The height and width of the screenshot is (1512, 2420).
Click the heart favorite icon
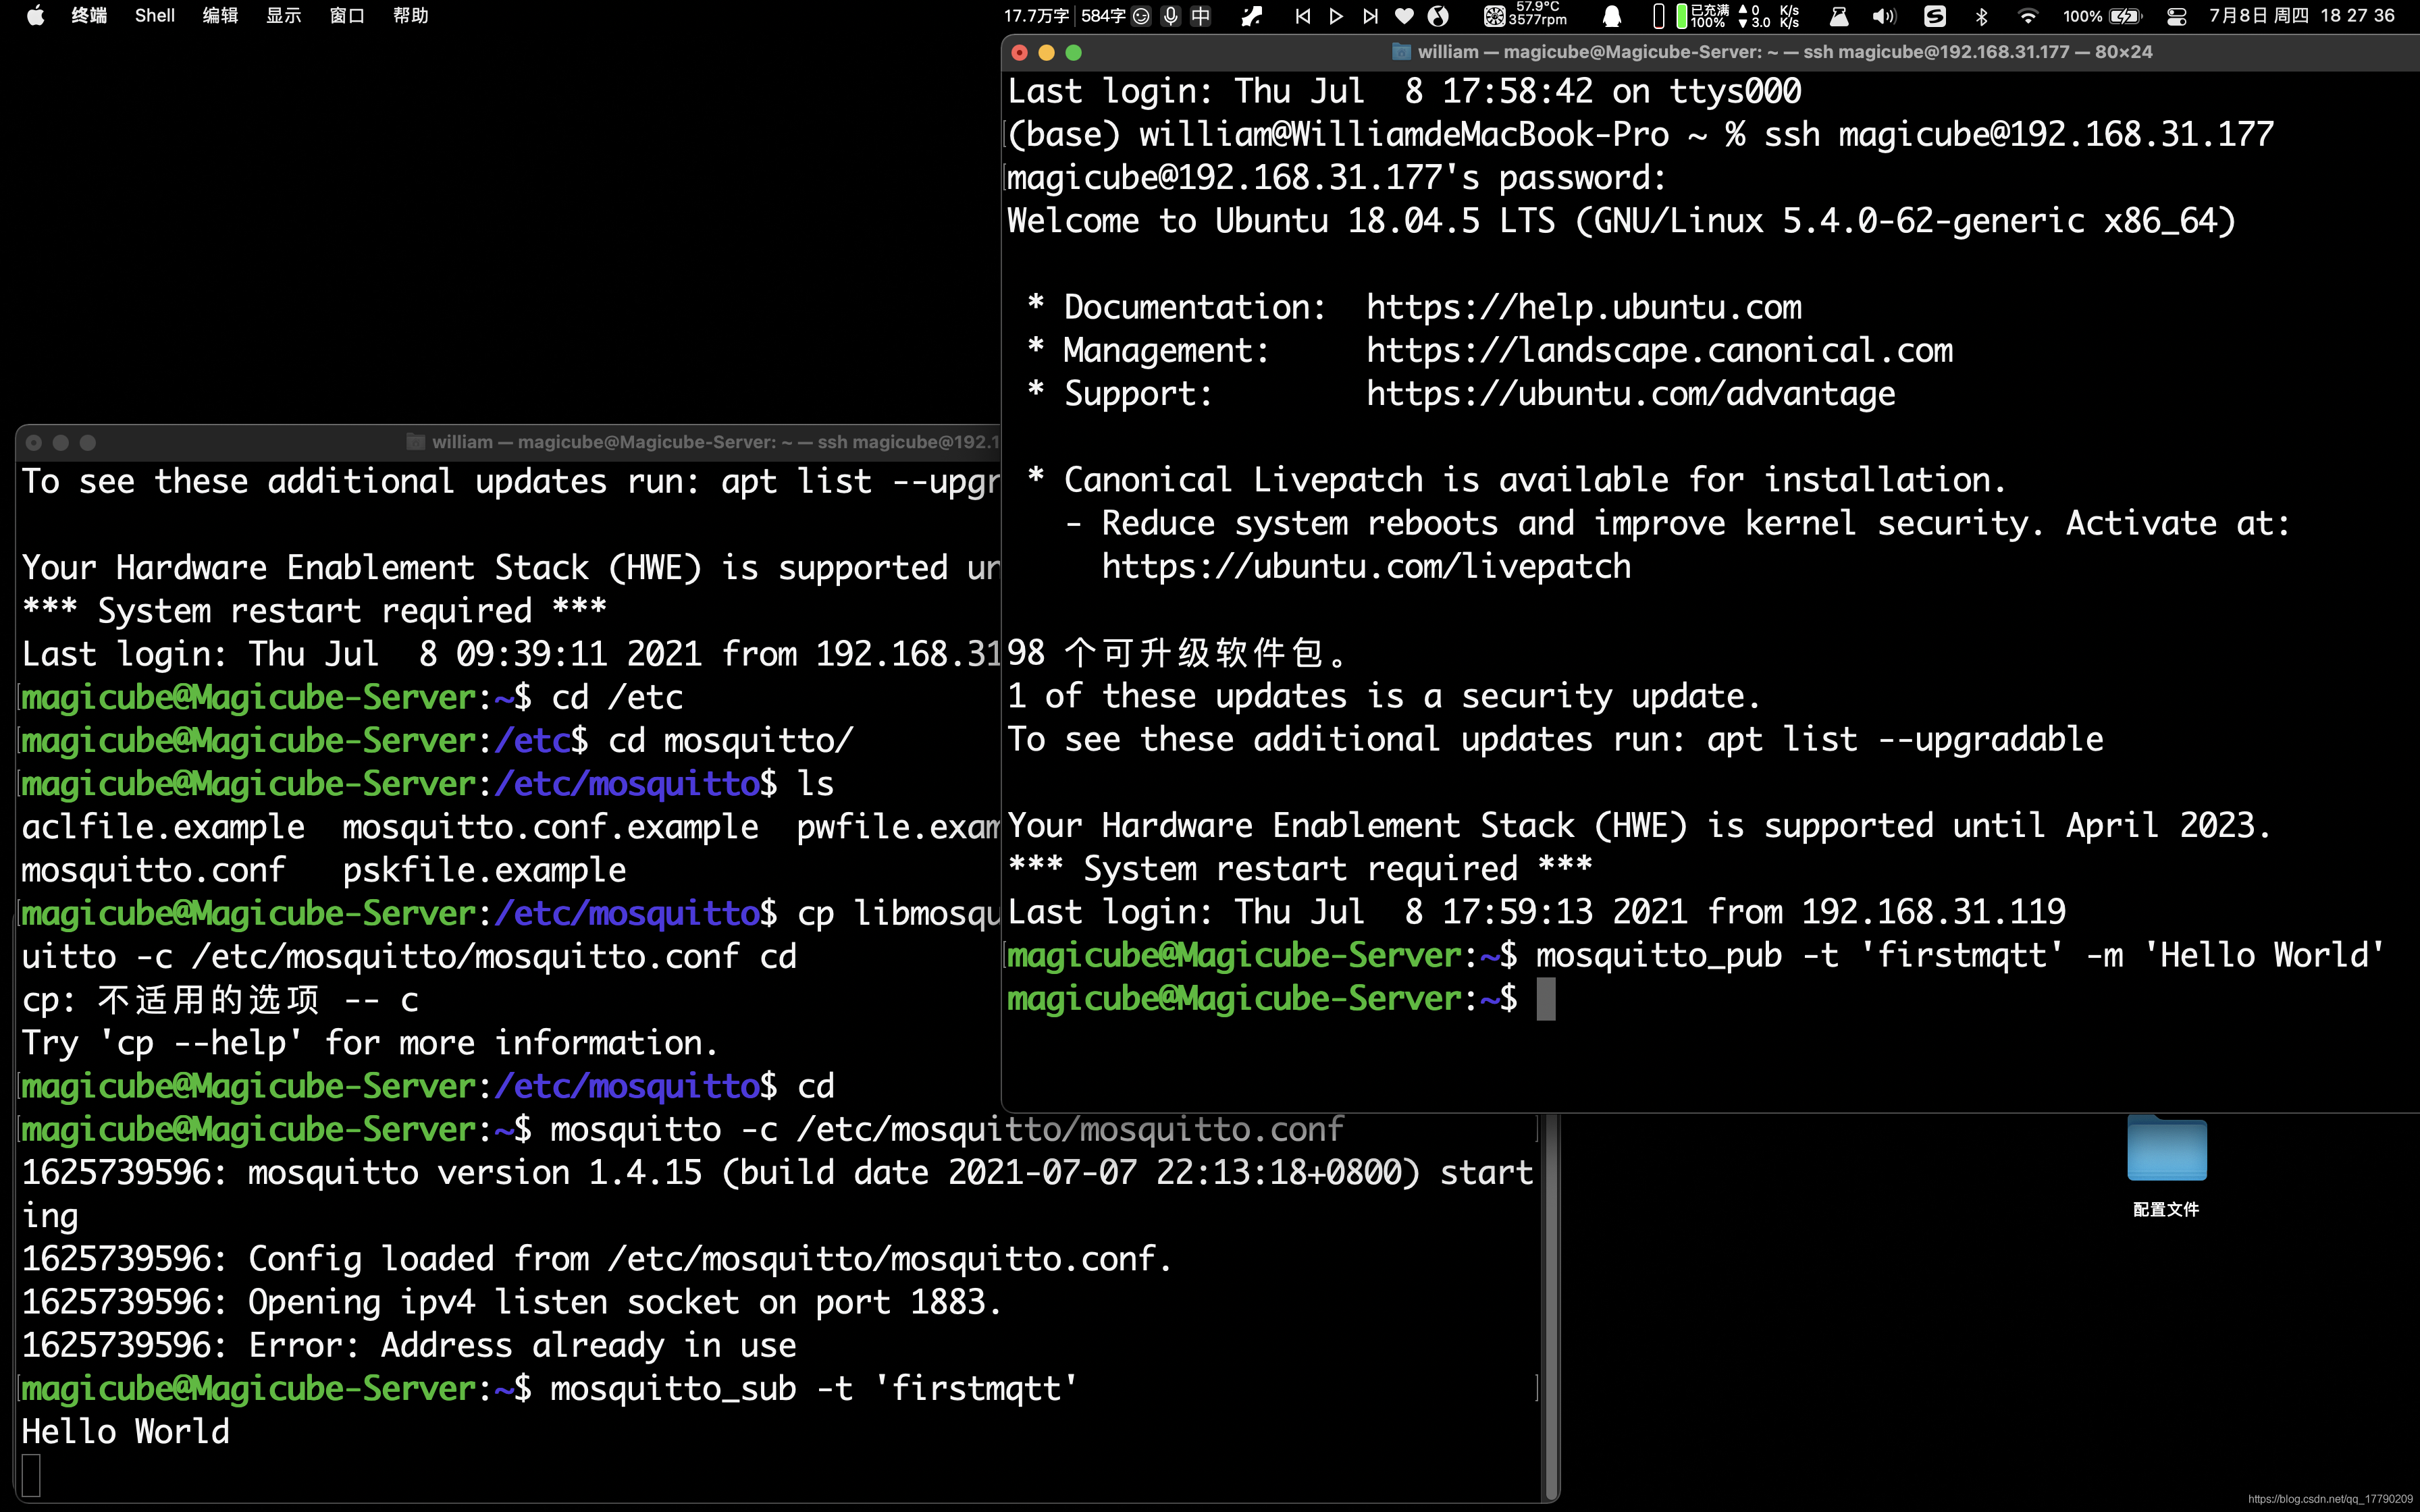pyautogui.click(x=1404, y=16)
